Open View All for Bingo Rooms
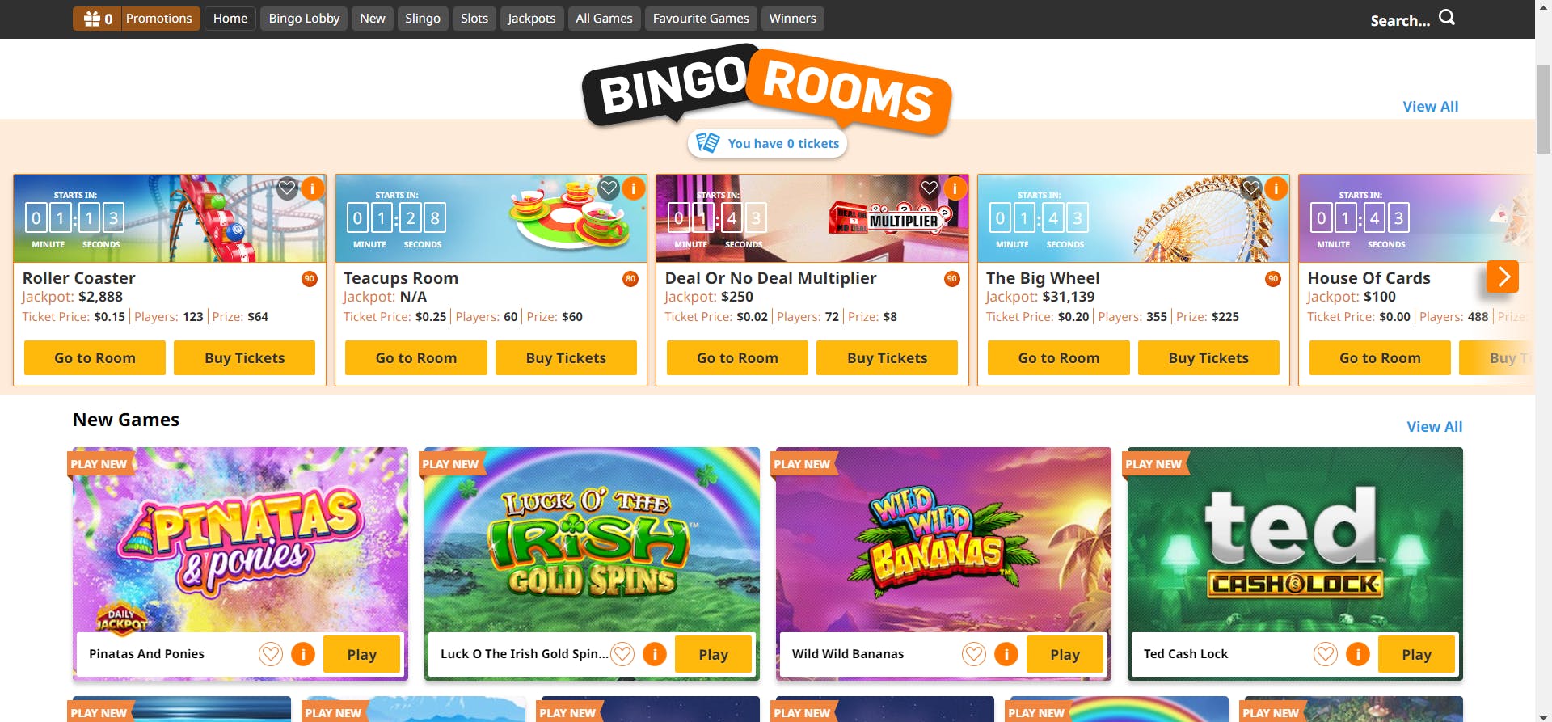This screenshot has height=722, width=1552. [1430, 107]
